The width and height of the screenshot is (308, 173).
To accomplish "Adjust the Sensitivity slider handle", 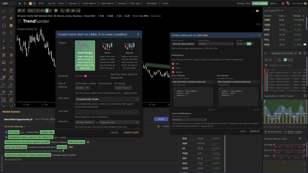I will click(x=86, y=76).
